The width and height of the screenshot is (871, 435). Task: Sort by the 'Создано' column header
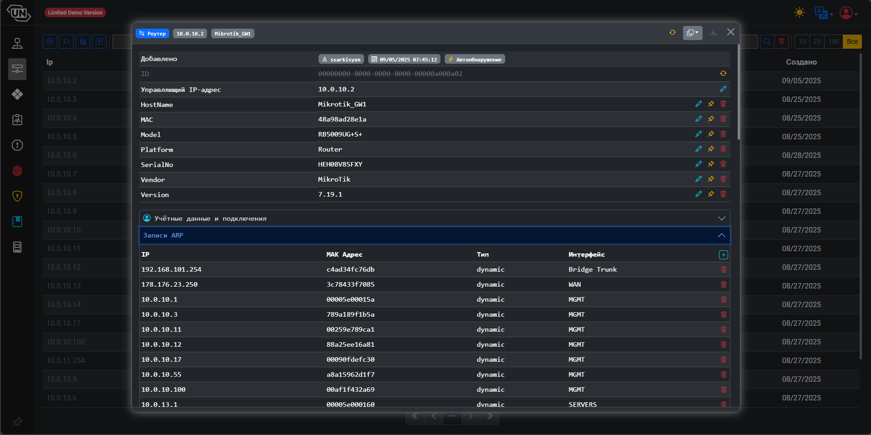(x=801, y=62)
